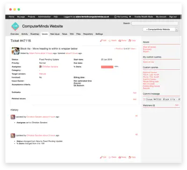Viewport: 187px width, 170px height.
Task: Click the Copy icon beside Ticket #47116 title
Action: pos(129,41)
